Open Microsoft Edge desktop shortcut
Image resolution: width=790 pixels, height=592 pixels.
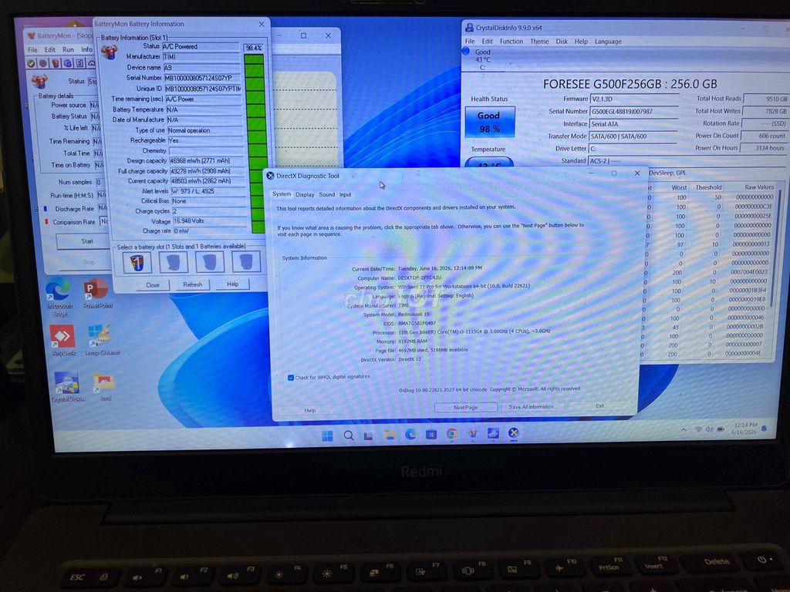point(59,297)
